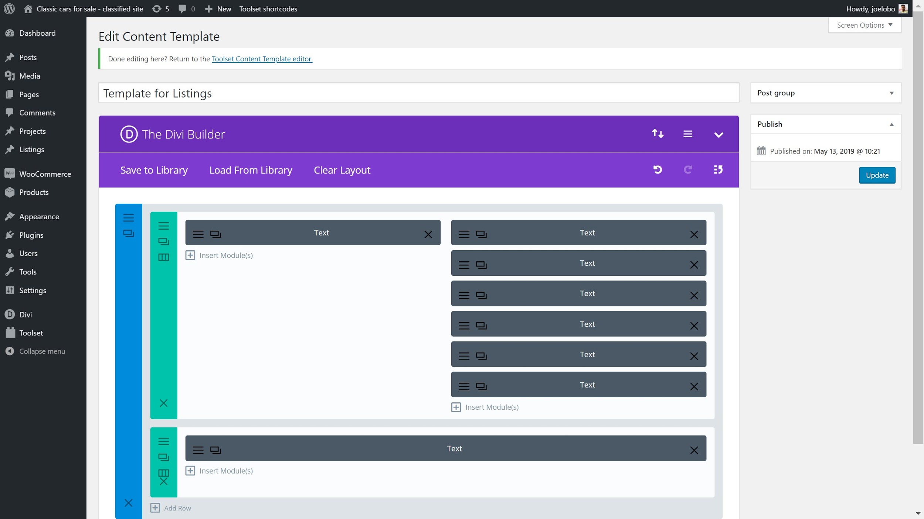Screen dimensions: 924x519
Task: Open the Divi Builder settings hamburger icon
Action: 687,134
